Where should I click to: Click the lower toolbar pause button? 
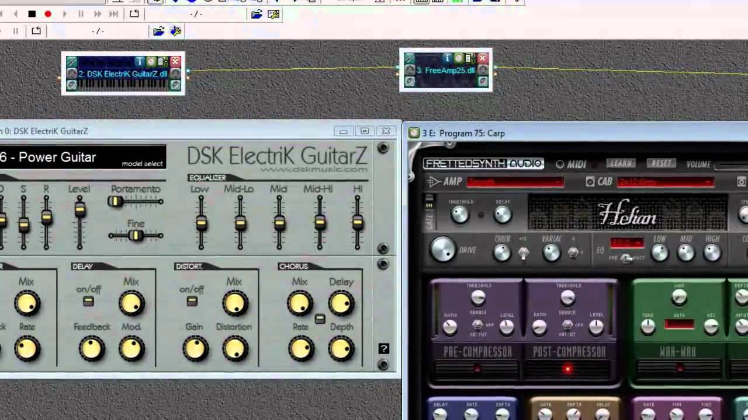(x=16, y=31)
